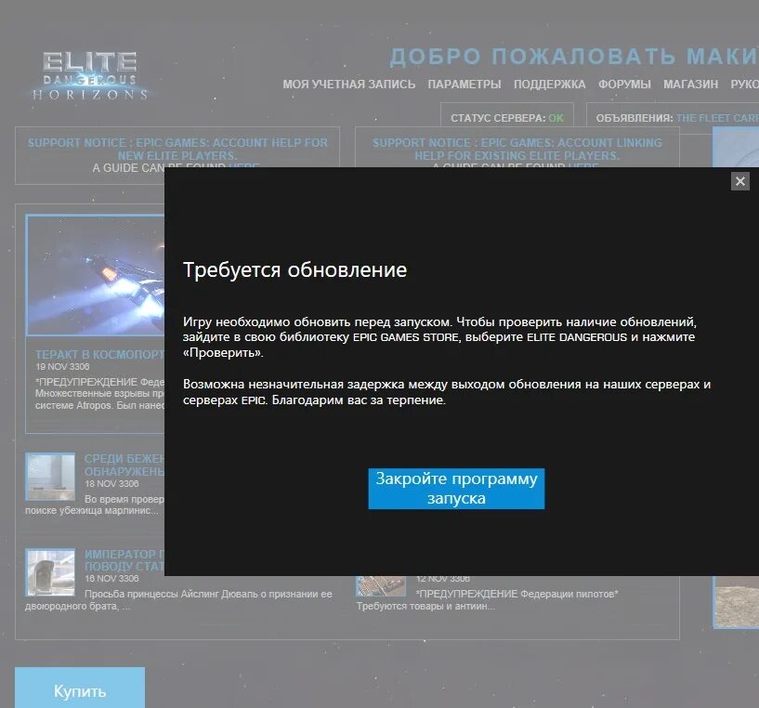Open 'Форумы' menu item

click(x=624, y=85)
